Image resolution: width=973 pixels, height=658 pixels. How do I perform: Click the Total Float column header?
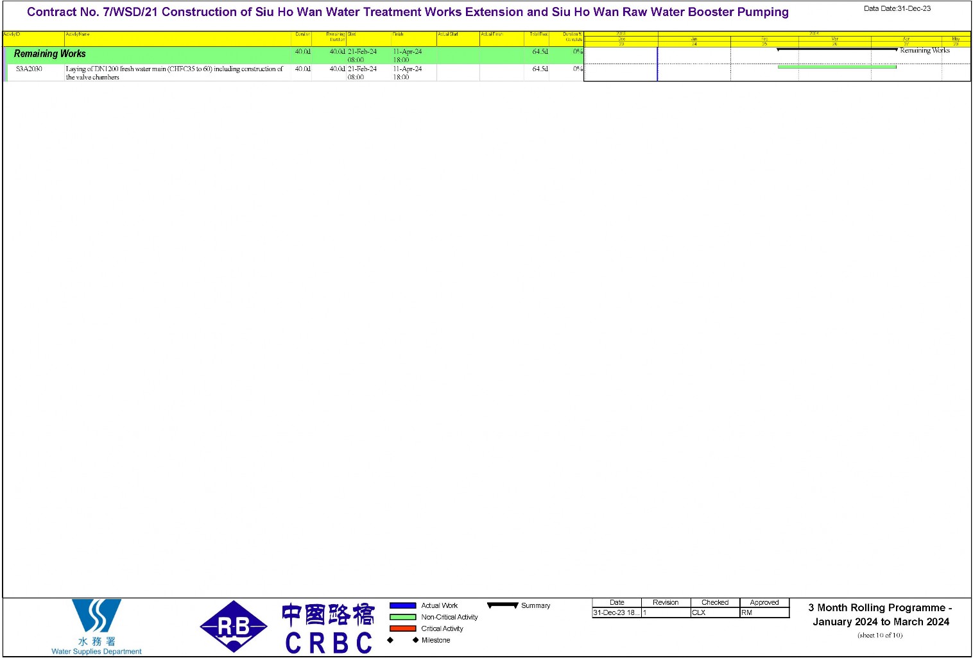[x=536, y=38]
